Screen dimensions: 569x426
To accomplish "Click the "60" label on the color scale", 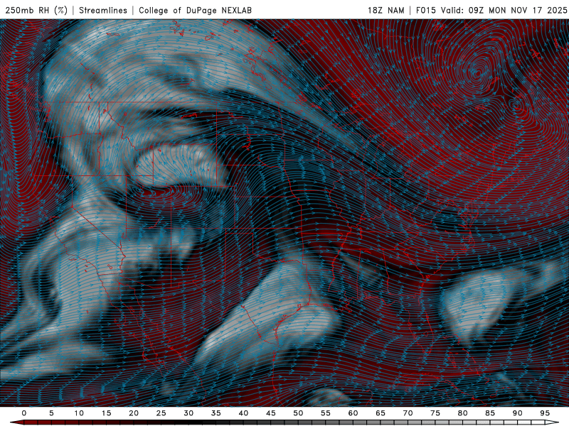I will [x=353, y=413].
